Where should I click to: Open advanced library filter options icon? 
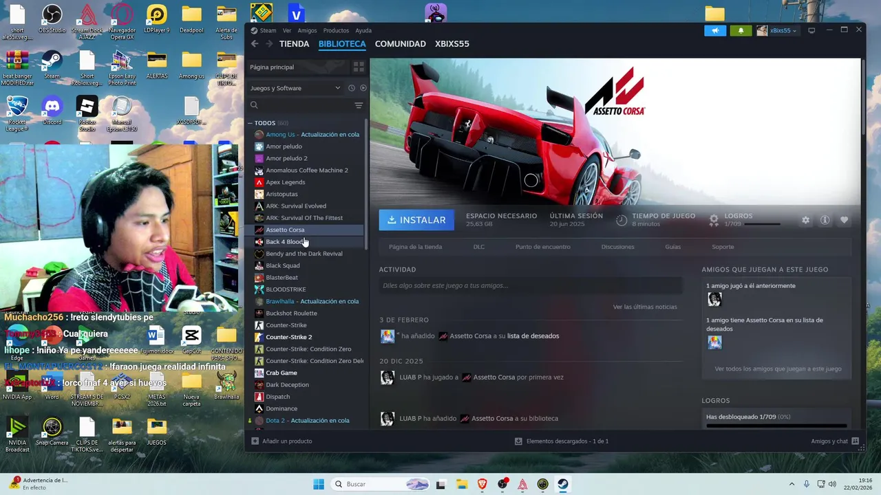[x=359, y=105]
